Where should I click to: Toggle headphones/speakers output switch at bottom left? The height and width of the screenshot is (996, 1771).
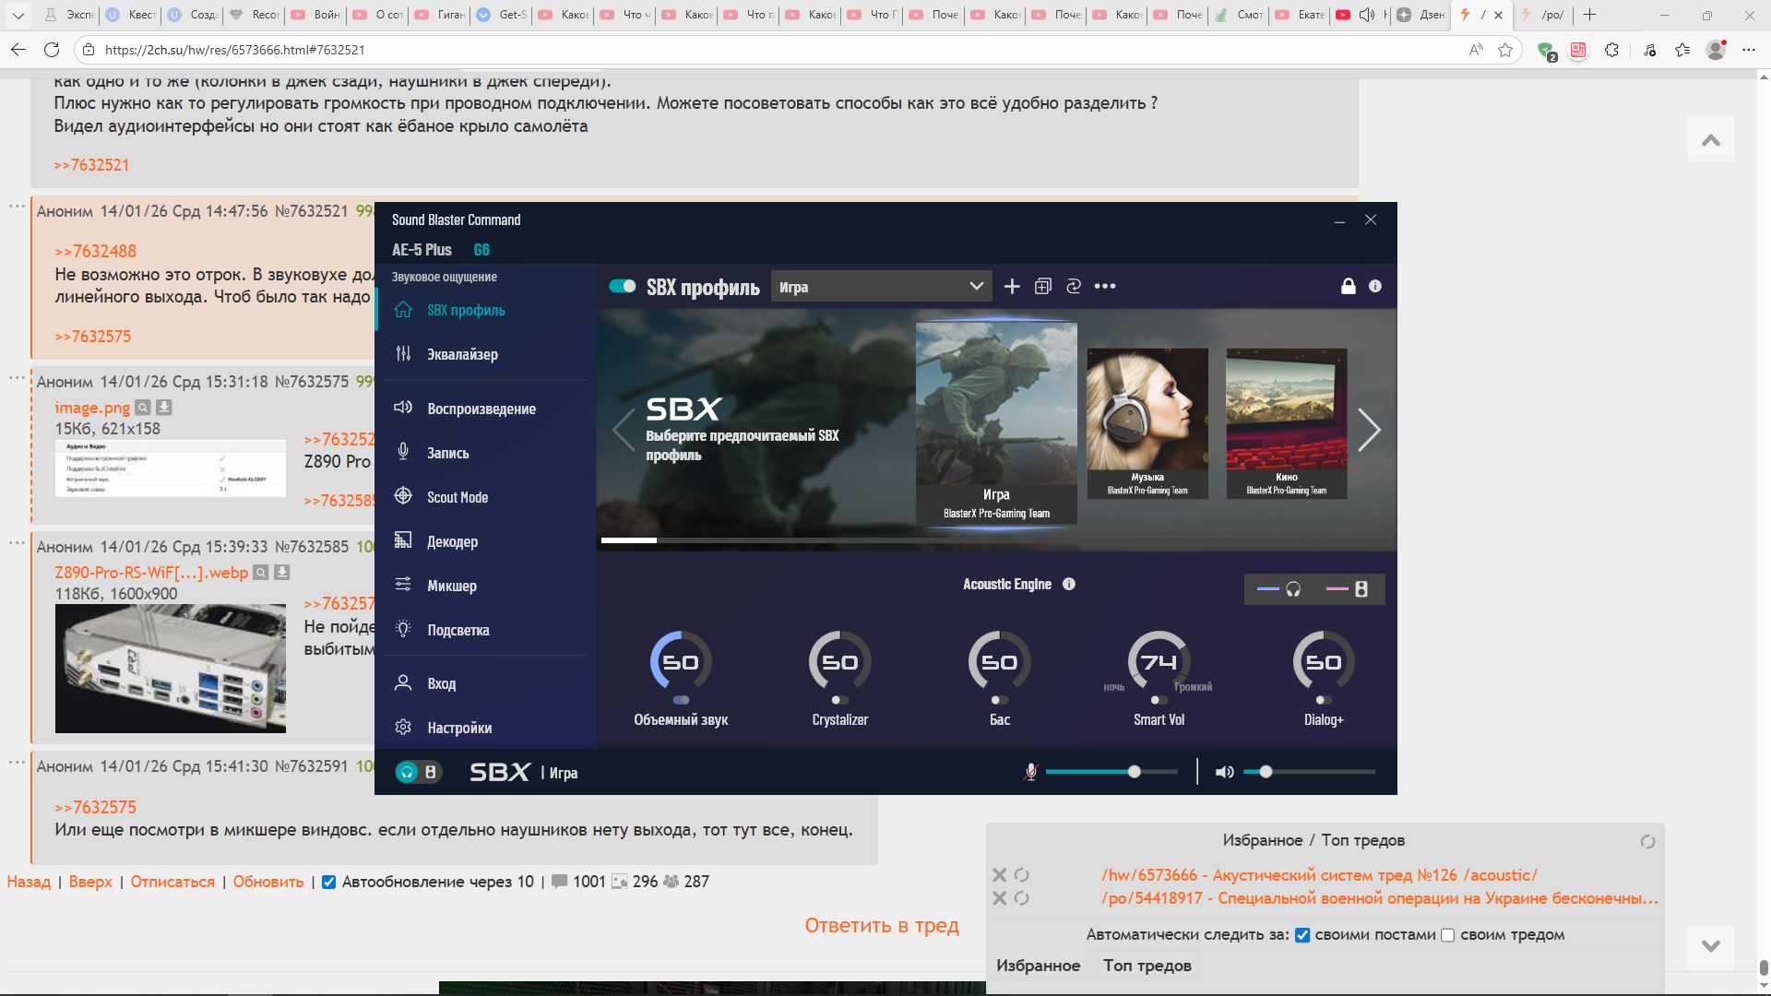[x=419, y=772]
